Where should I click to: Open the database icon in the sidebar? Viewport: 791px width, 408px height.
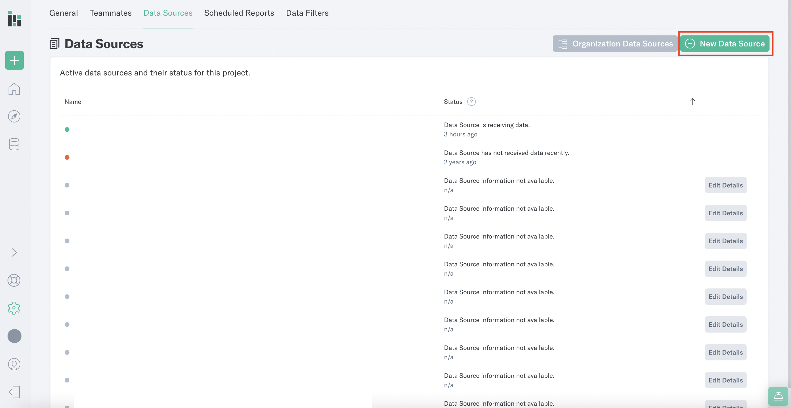coord(14,144)
